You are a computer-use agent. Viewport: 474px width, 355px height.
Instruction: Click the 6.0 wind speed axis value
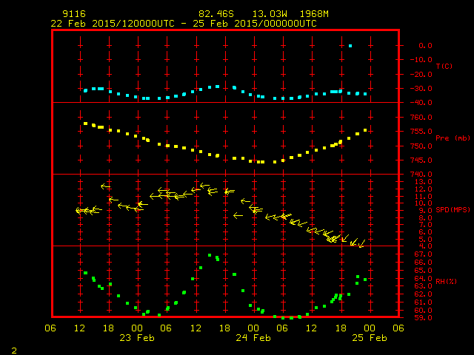tap(425, 231)
